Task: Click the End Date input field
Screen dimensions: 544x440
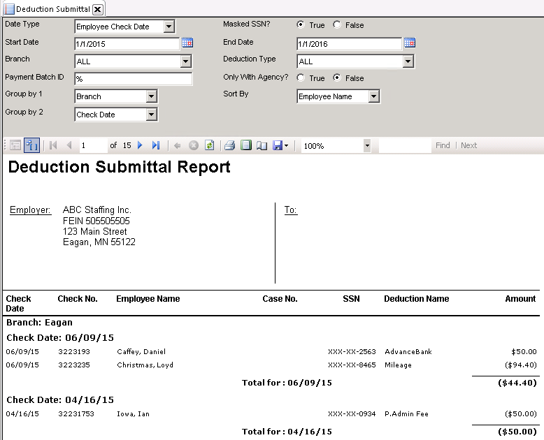Action: click(x=349, y=44)
